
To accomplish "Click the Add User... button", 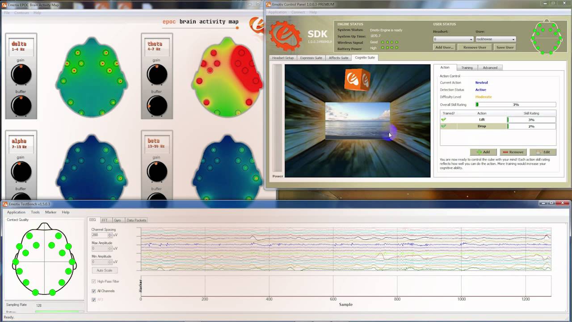I will [444, 47].
